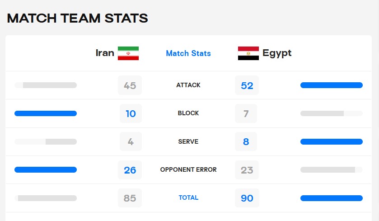Open the Match Stats link

tap(188, 53)
